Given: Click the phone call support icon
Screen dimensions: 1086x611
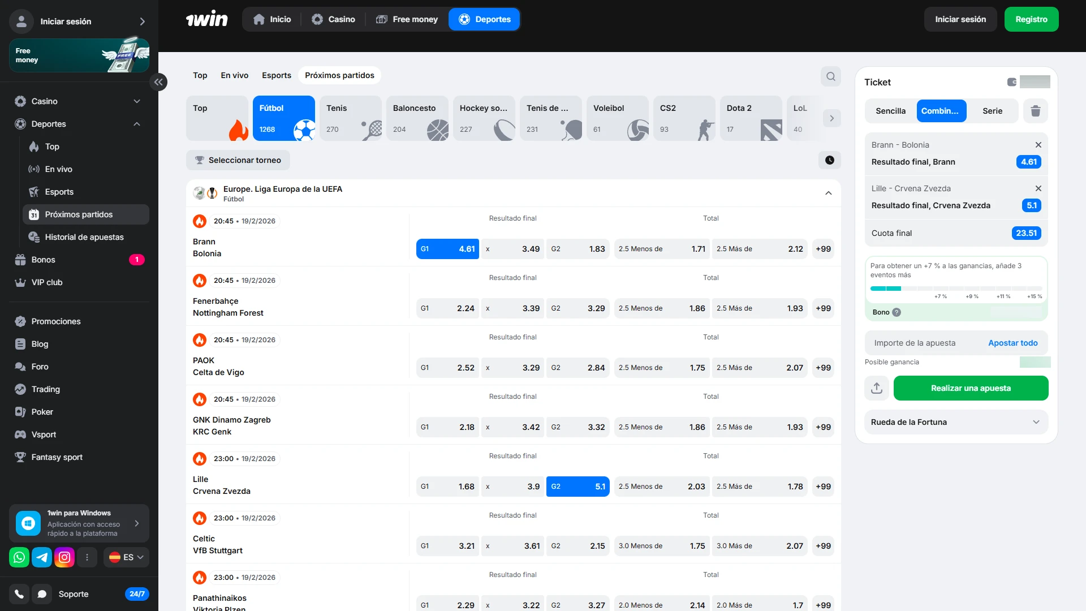Looking at the screenshot, I should [19, 594].
